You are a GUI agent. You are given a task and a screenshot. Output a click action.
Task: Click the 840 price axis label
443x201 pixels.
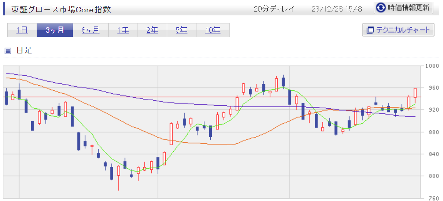(433, 154)
